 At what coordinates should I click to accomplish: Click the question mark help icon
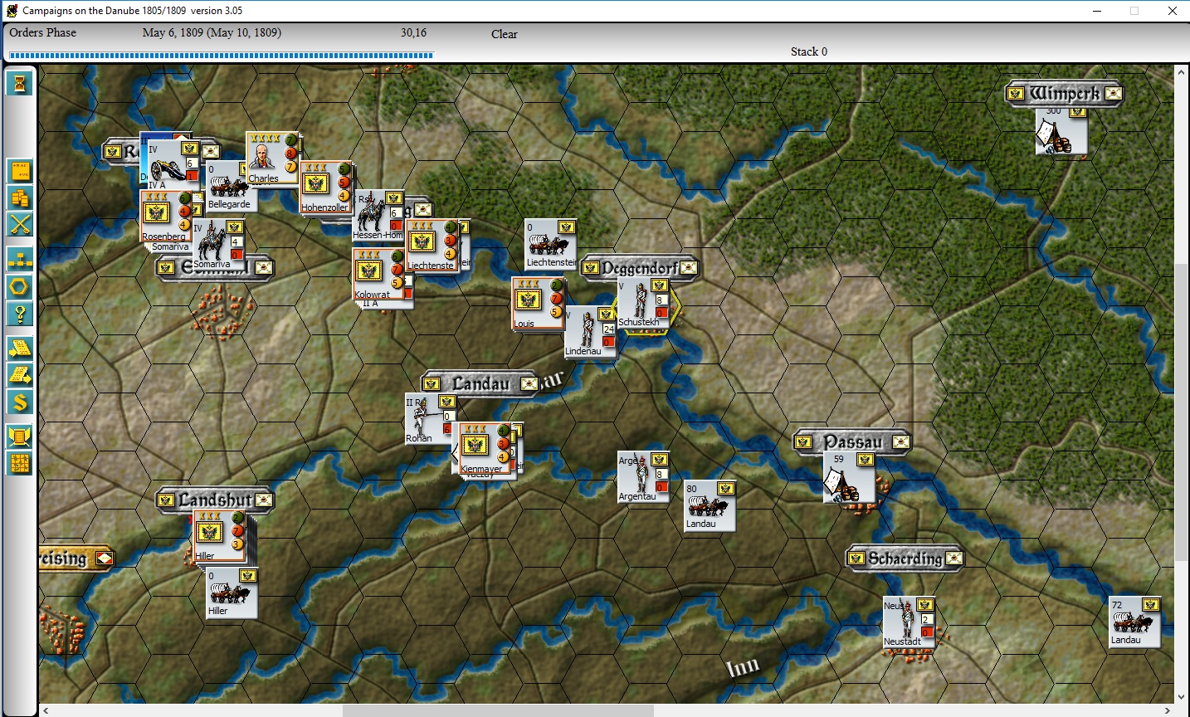pyautogui.click(x=20, y=314)
